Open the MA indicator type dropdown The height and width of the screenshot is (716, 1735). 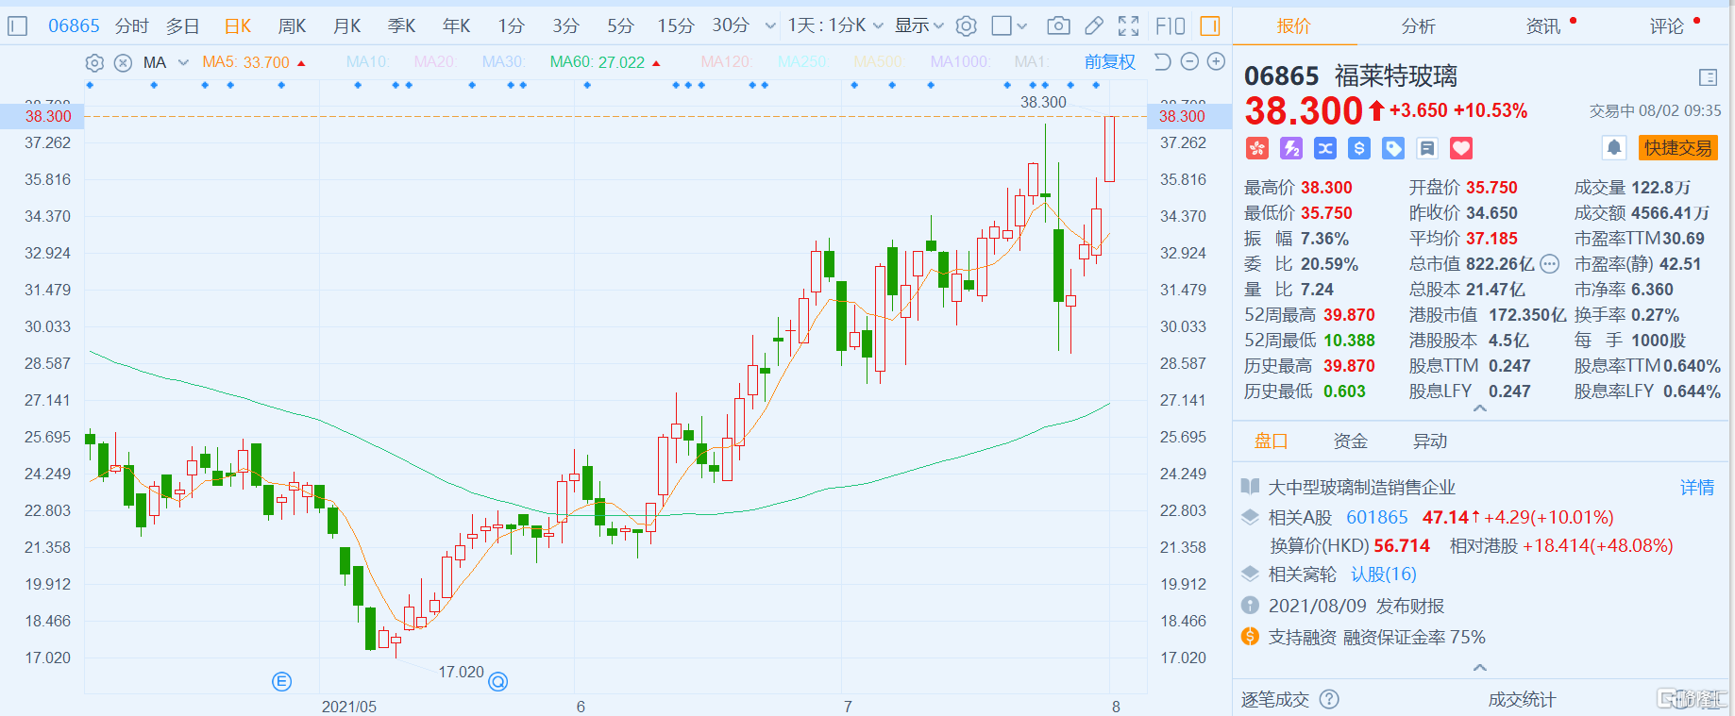tap(183, 62)
